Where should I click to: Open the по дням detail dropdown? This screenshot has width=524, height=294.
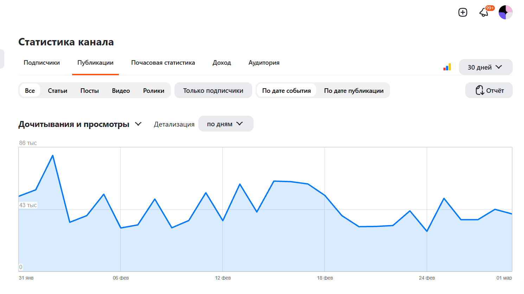[x=225, y=124]
